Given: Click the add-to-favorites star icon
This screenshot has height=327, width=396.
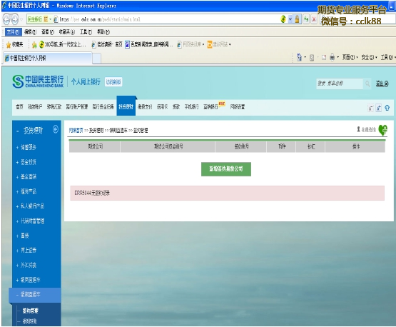Looking at the screenshot, I should point(34,45).
